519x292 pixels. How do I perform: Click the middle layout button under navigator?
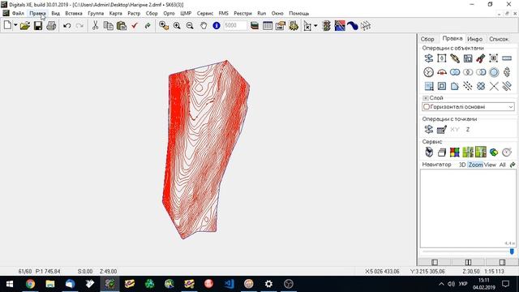pyautogui.click(x=468, y=262)
